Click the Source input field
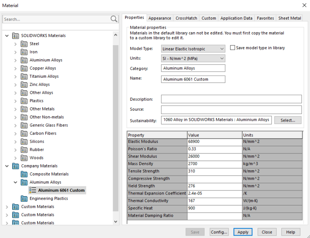 coord(231,110)
